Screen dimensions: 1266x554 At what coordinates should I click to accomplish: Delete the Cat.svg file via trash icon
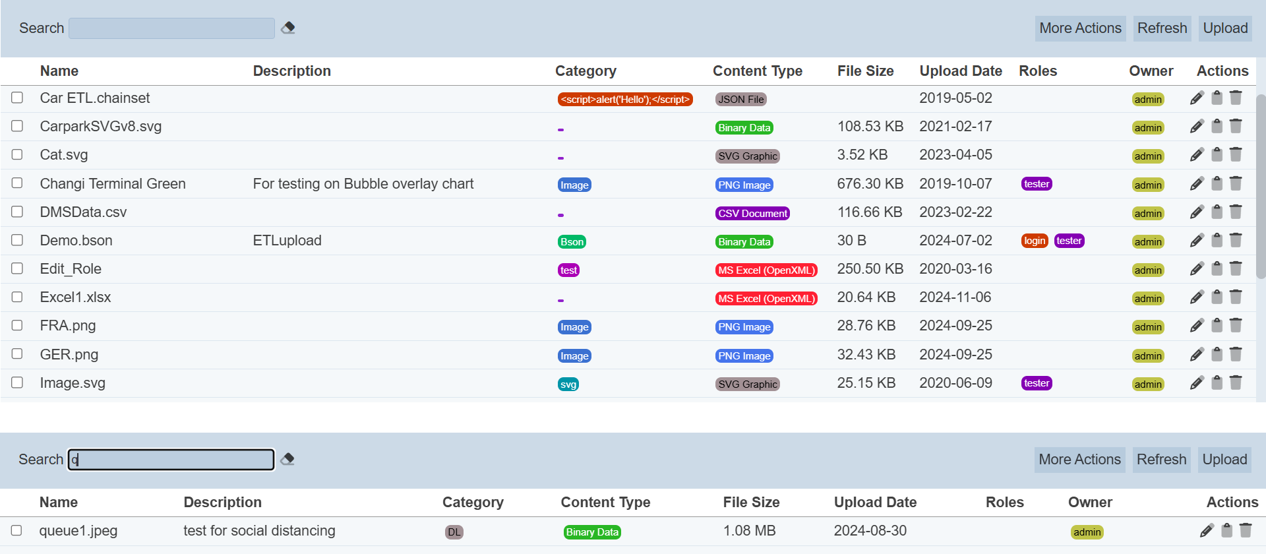coord(1236,155)
